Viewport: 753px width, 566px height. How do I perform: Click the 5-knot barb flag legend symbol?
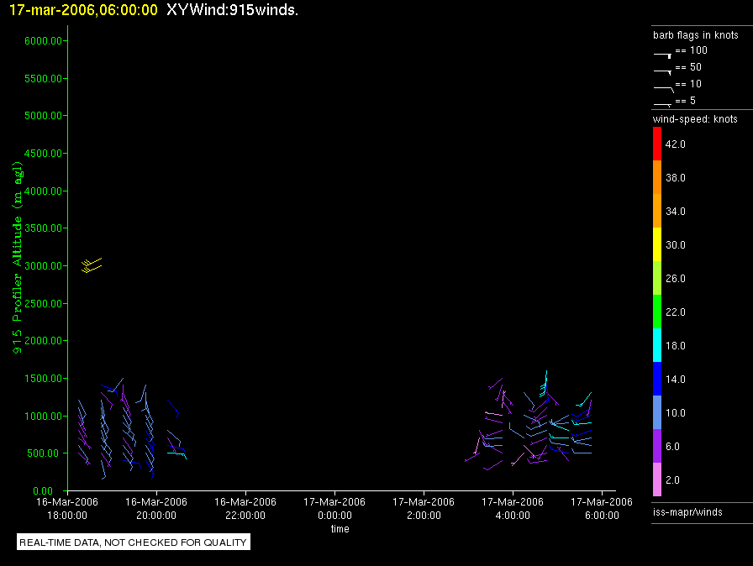click(x=662, y=105)
